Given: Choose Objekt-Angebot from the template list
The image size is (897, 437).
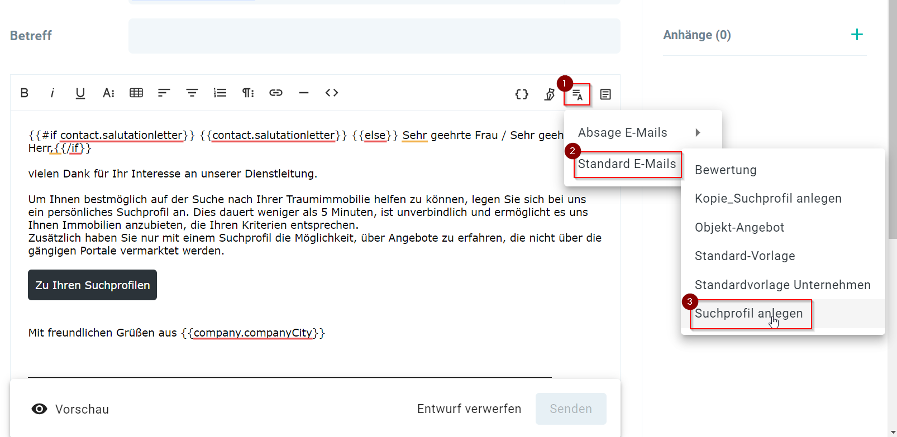Looking at the screenshot, I should [739, 228].
